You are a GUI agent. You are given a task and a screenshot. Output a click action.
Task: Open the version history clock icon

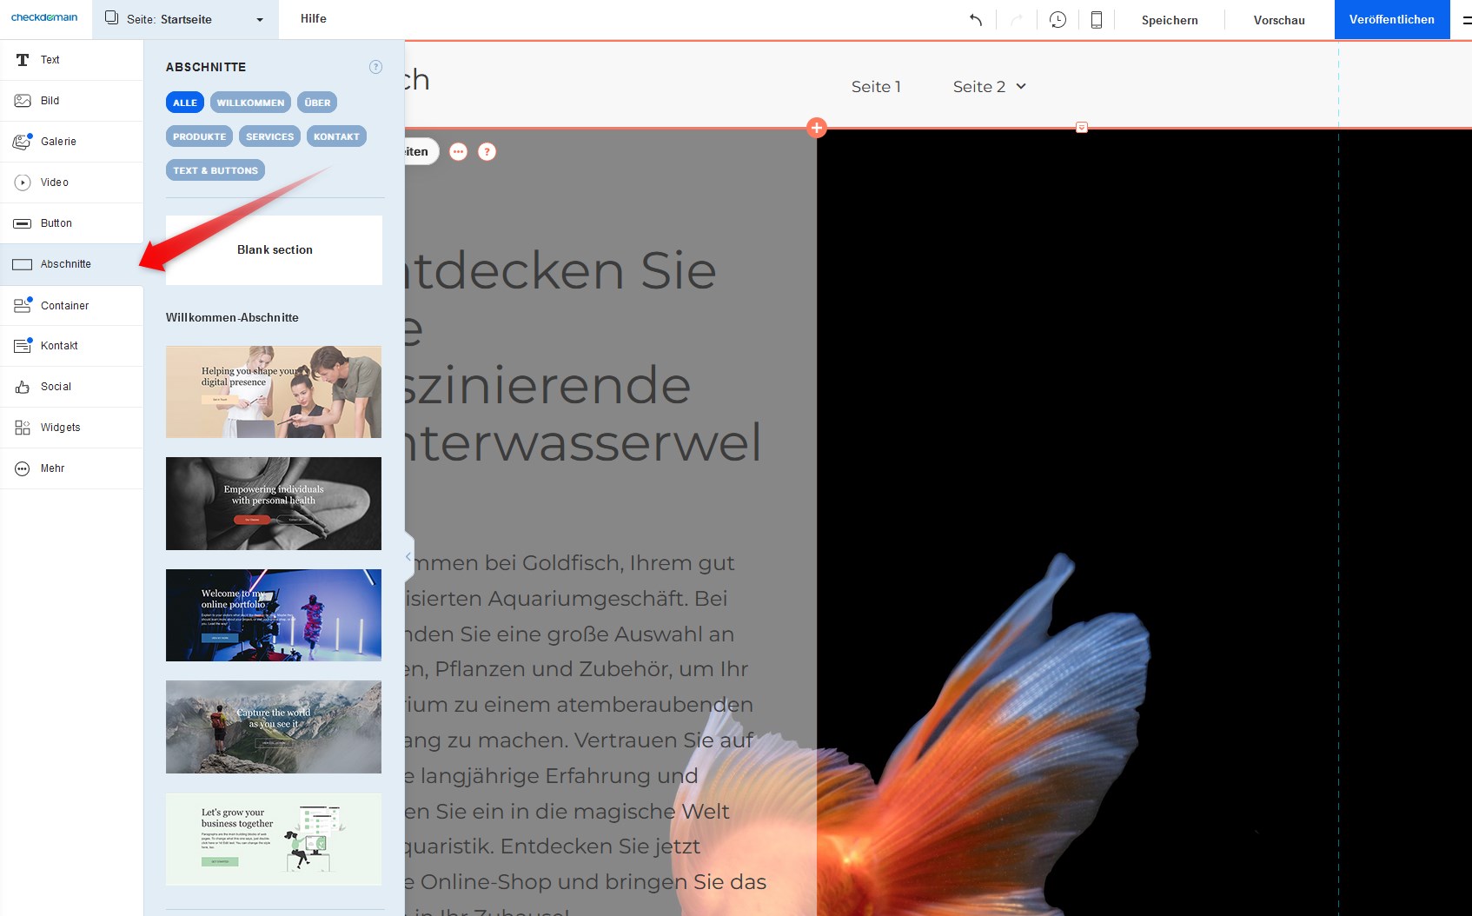point(1058,20)
